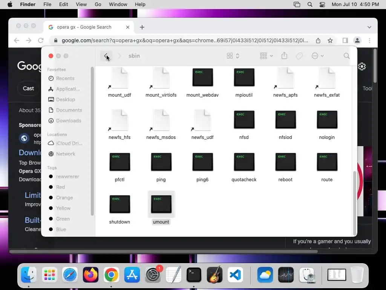Reload the page in Chrome

(41, 40)
